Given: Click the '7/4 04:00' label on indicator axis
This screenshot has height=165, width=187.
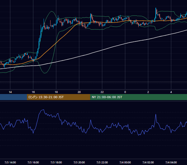Looking at the screenshot, I should (171, 162).
